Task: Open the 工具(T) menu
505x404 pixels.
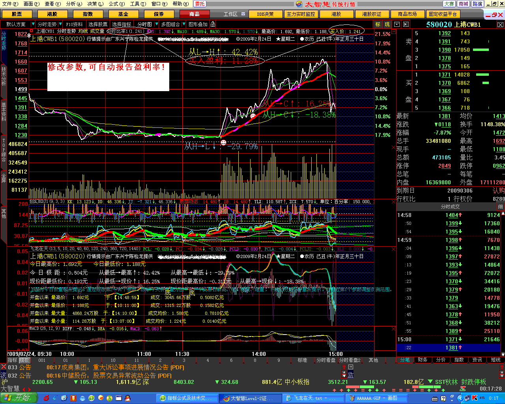Action: pos(138,4)
